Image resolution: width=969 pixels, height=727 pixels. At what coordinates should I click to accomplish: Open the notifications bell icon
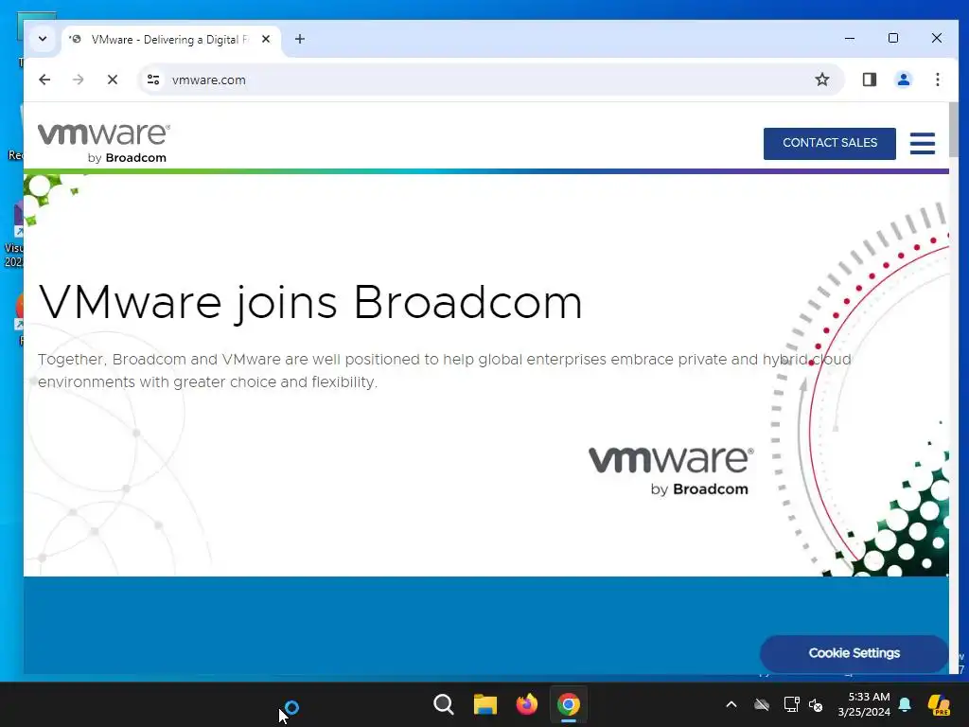pyautogui.click(x=905, y=704)
